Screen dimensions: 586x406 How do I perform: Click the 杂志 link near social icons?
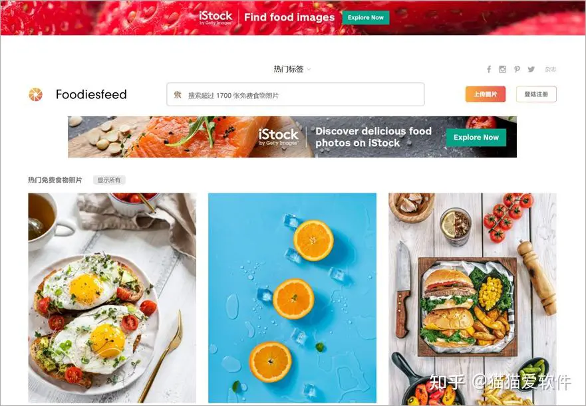(551, 69)
